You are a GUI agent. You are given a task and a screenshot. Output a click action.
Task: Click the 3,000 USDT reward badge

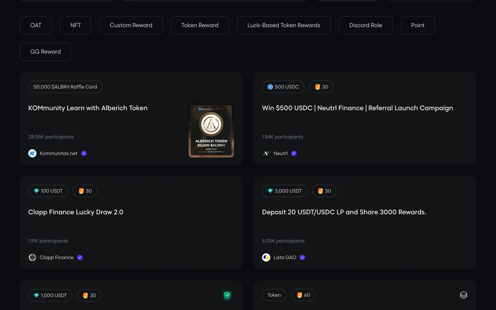(x=284, y=191)
